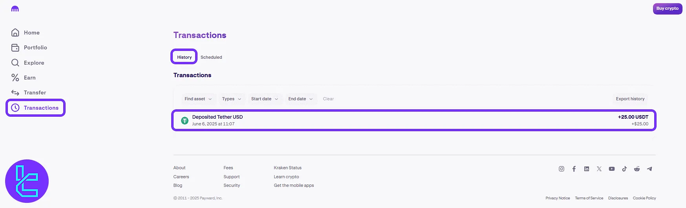This screenshot has height=208, width=686.
Task: Open Kraken's LinkedIn page icon
Action: coord(587,169)
